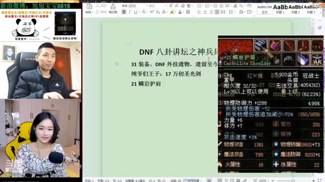Click the paragraph handle icon beside line 31 装备
Image resolution: width=325 pixels, height=182 pixels.
(x=117, y=64)
